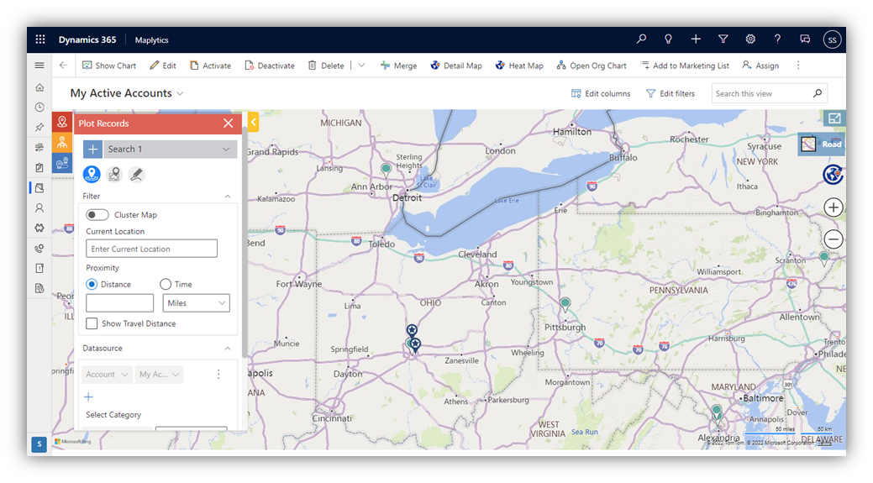Click the Deactivate command
The height and width of the screenshot is (483, 873).
(x=270, y=66)
